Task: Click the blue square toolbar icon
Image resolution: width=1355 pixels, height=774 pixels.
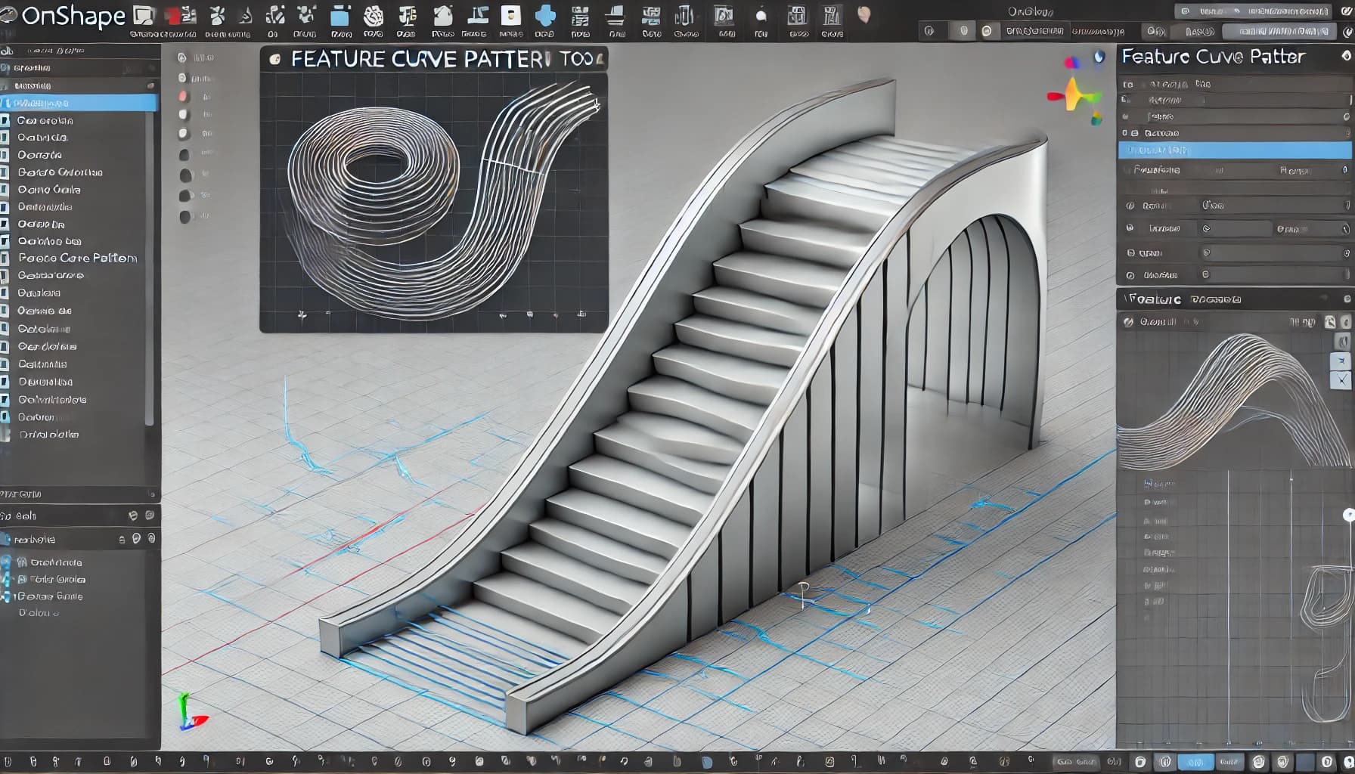Action: pos(340,16)
